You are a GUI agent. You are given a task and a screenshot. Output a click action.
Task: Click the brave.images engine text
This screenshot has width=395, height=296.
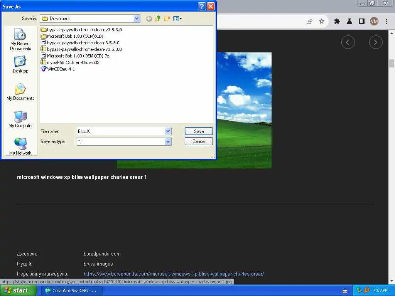98,264
